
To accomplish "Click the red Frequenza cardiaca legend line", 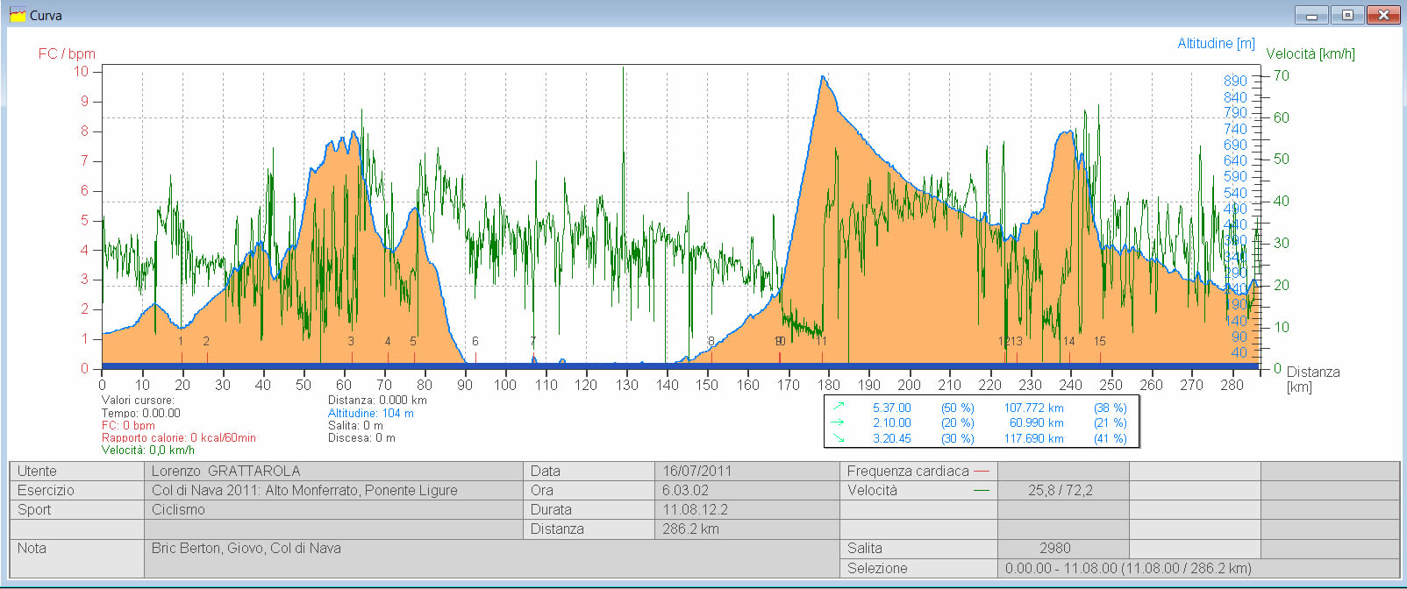I will [x=982, y=472].
